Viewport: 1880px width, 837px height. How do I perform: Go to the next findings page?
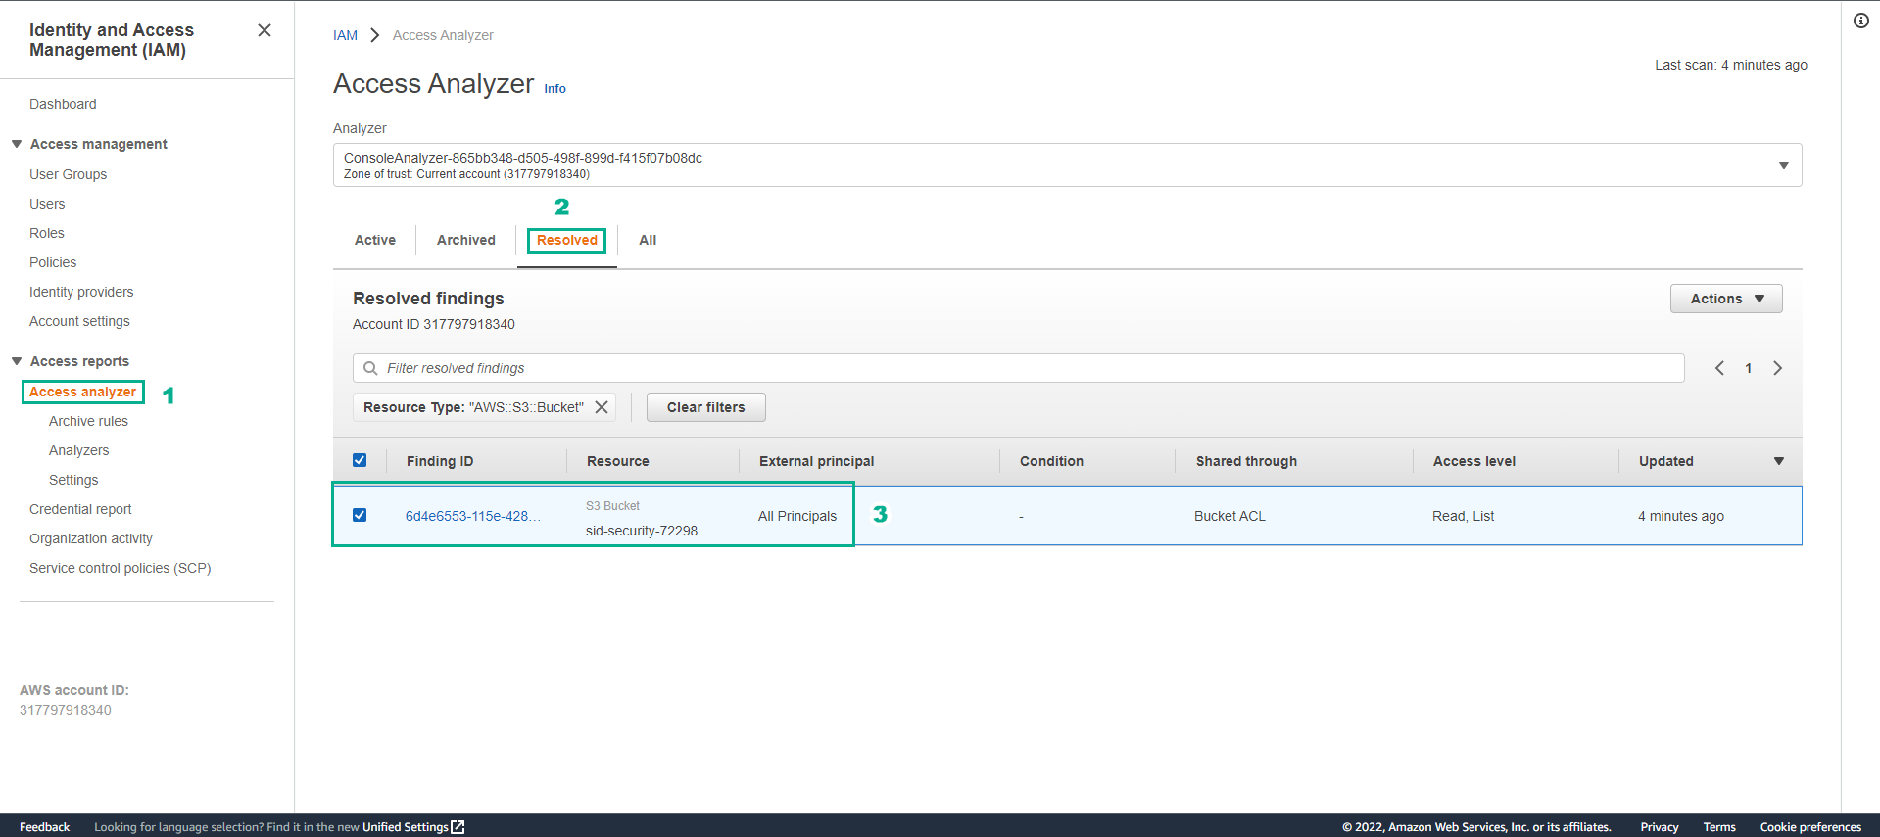coord(1777,368)
